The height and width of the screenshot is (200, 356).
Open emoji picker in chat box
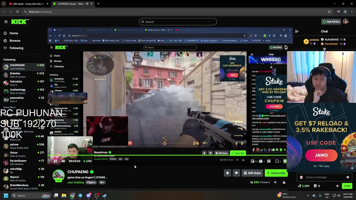[348, 177]
